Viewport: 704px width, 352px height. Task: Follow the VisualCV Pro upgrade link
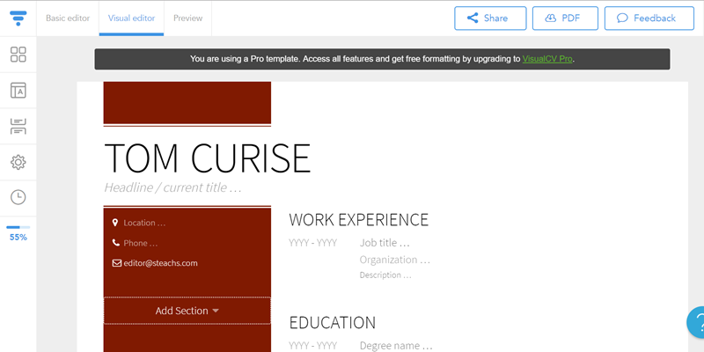(x=547, y=59)
